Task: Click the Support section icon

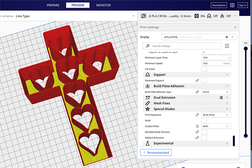Action: (148, 75)
